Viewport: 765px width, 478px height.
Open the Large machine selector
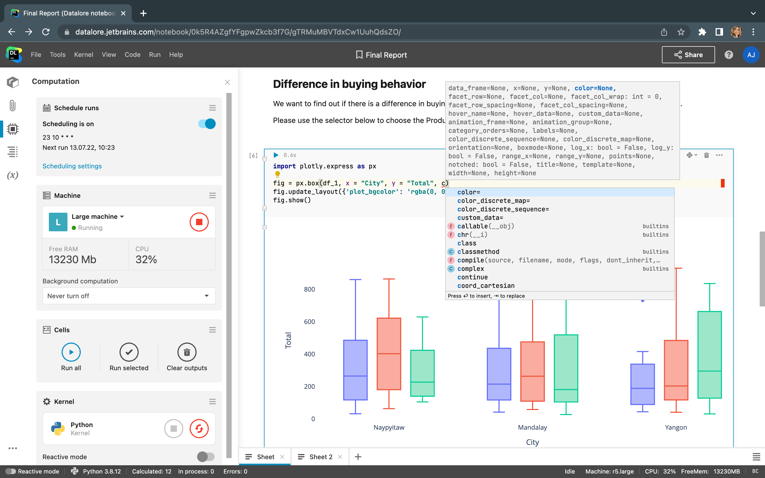(98, 216)
